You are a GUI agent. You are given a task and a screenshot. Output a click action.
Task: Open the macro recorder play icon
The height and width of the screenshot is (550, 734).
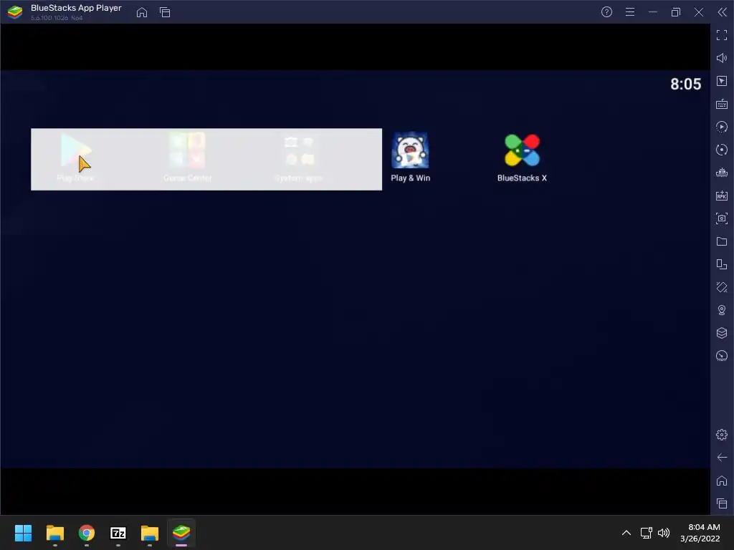pyautogui.click(x=722, y=127)
